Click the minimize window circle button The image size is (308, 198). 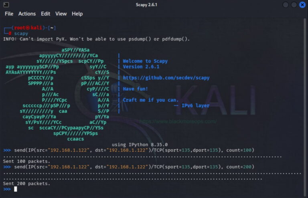point(286,5)
